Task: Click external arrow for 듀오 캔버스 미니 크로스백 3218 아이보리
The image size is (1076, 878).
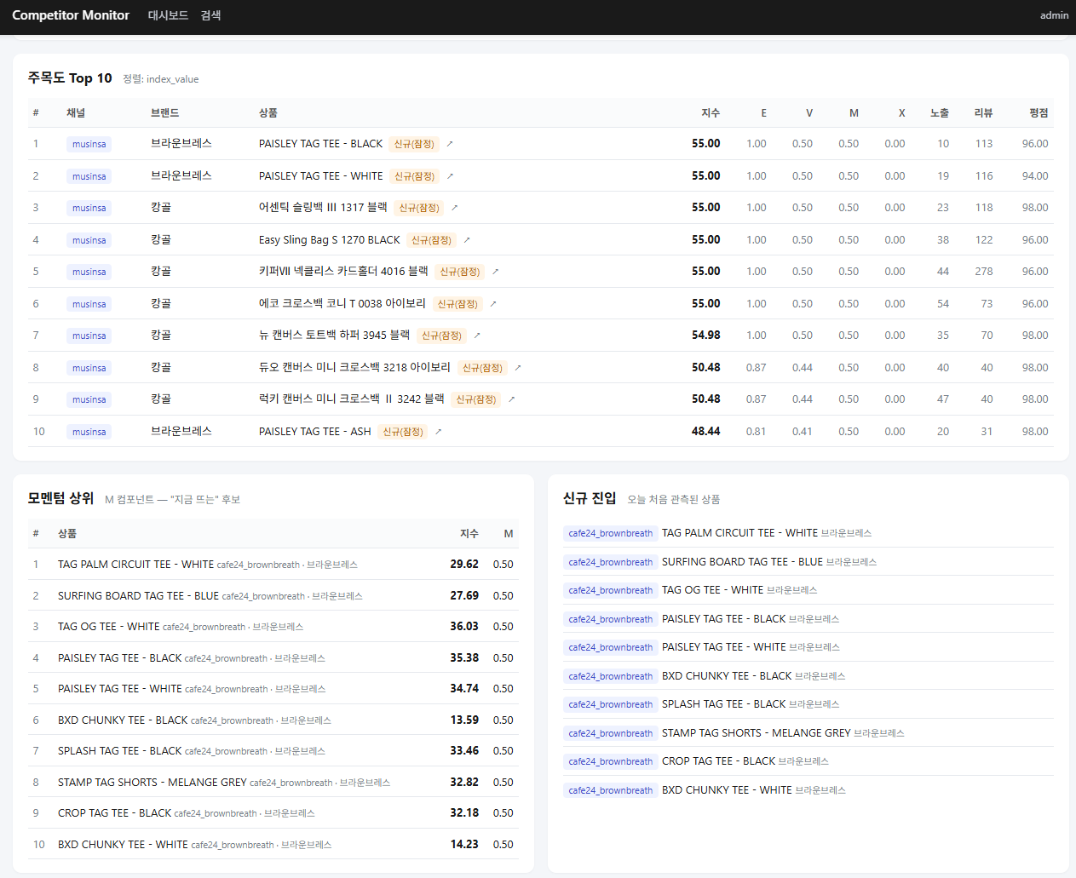Action: [517, 368]
